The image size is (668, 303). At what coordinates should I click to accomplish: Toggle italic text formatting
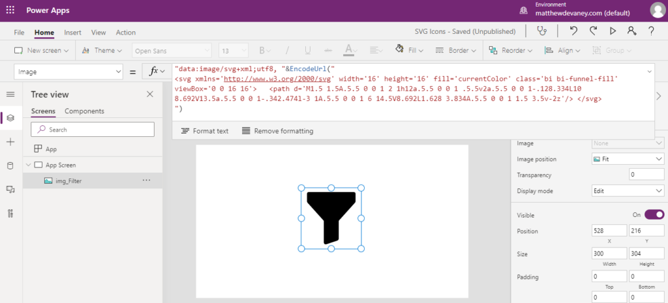coord(287,51)
